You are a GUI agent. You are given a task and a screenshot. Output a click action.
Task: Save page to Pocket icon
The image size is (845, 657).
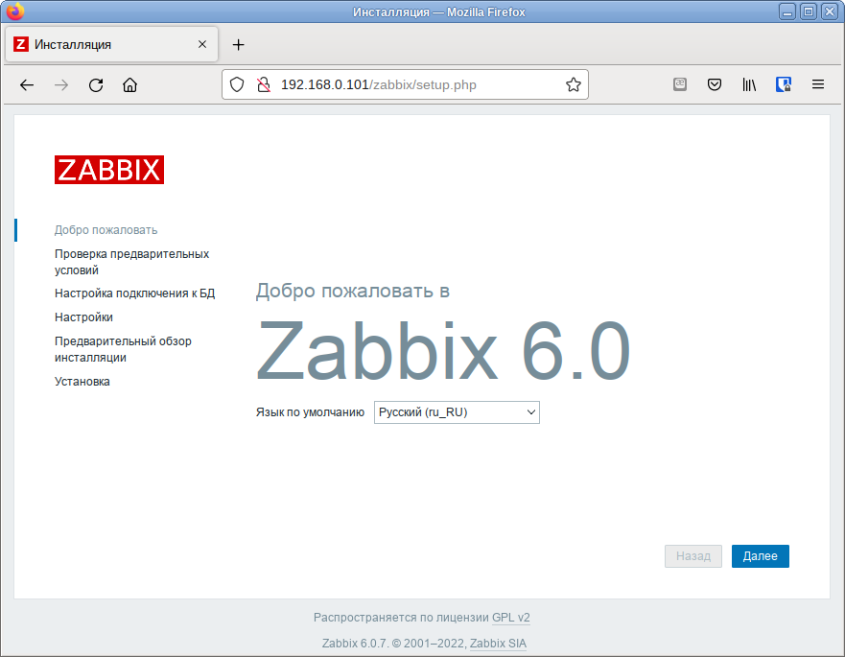click(x=715, y=84)
